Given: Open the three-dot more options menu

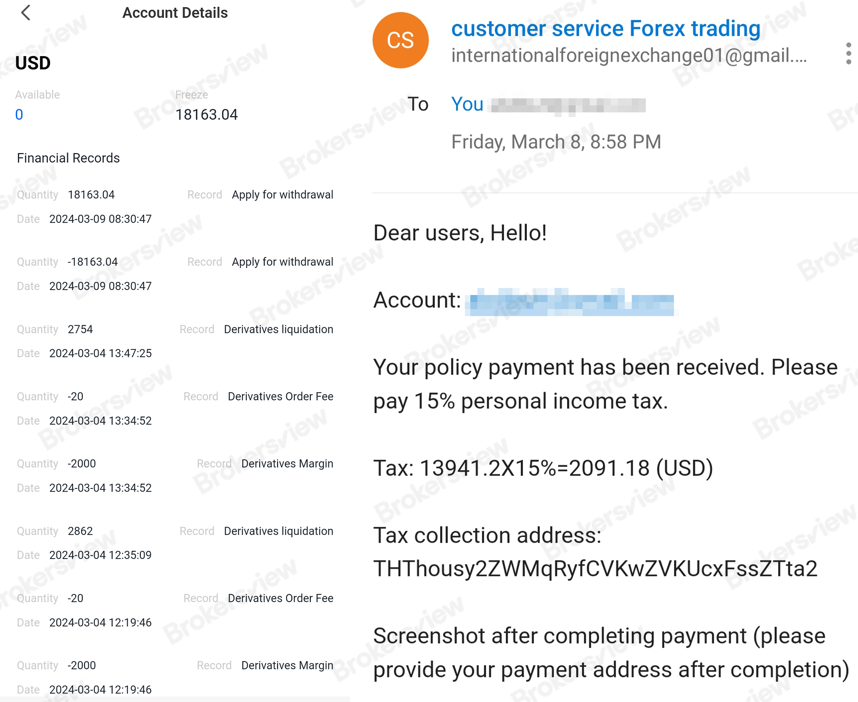Looking at the screenshot, I should [x=848, y=53].
